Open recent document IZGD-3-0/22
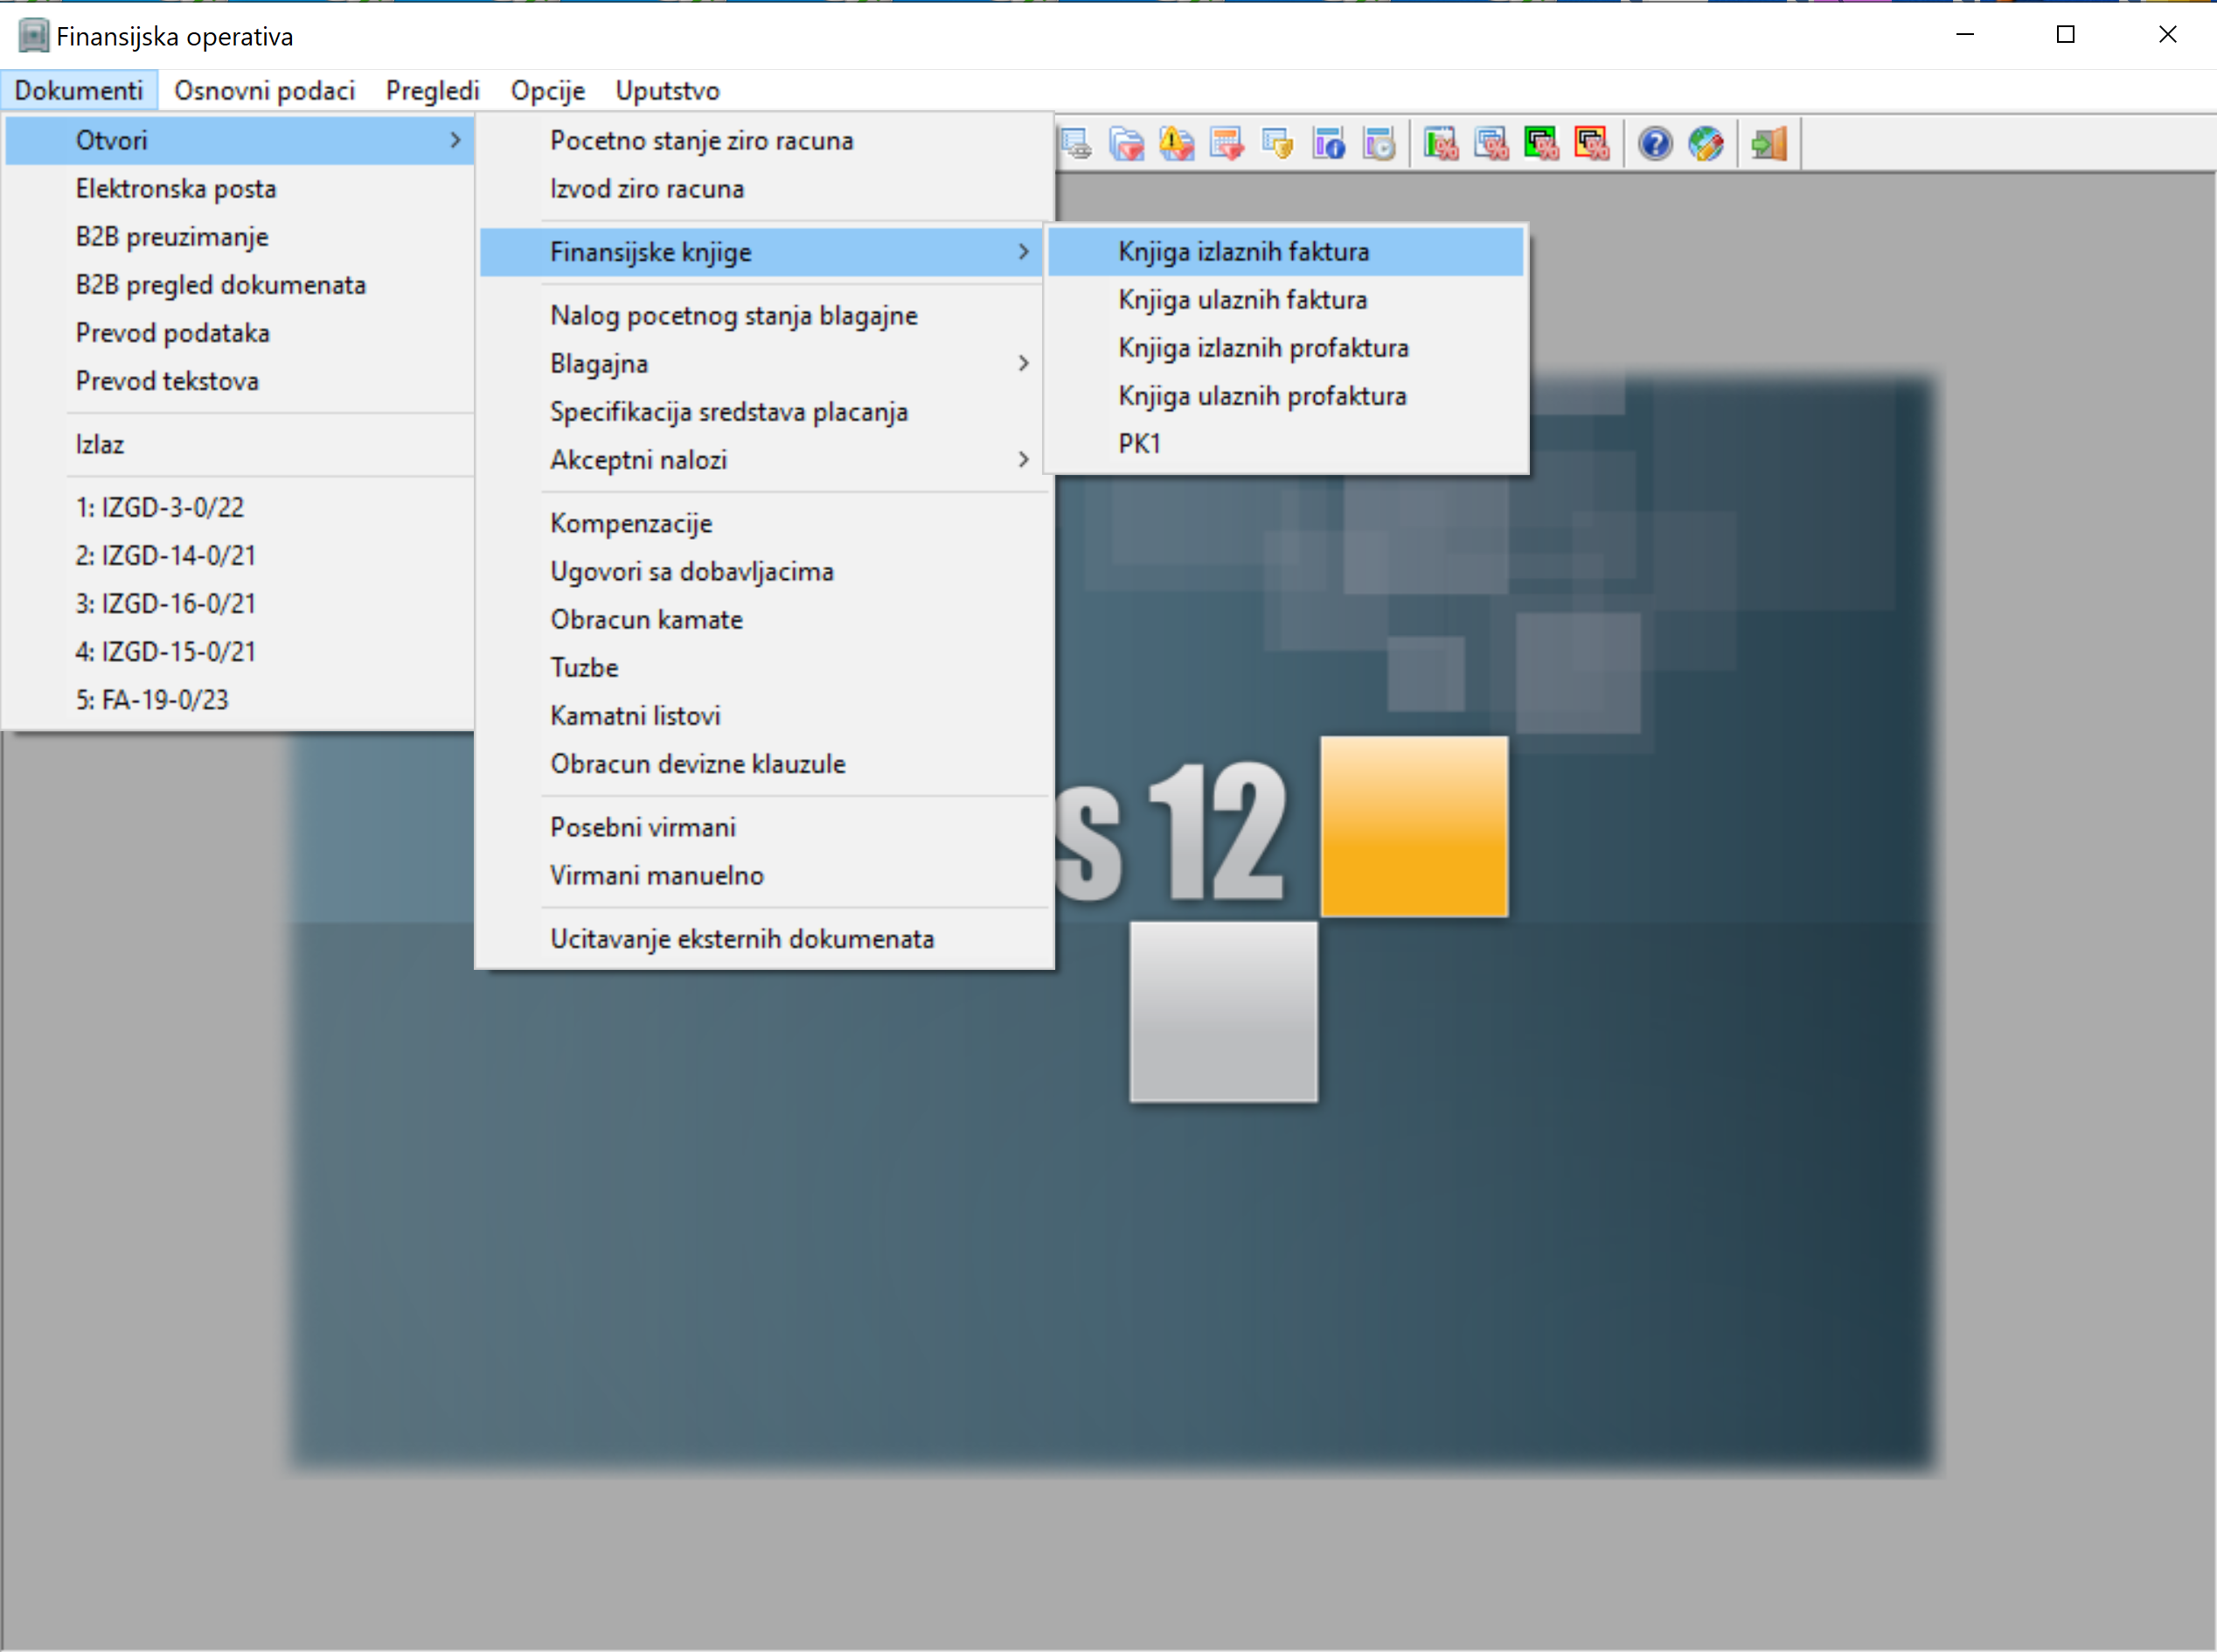 (x=160, y=508)
